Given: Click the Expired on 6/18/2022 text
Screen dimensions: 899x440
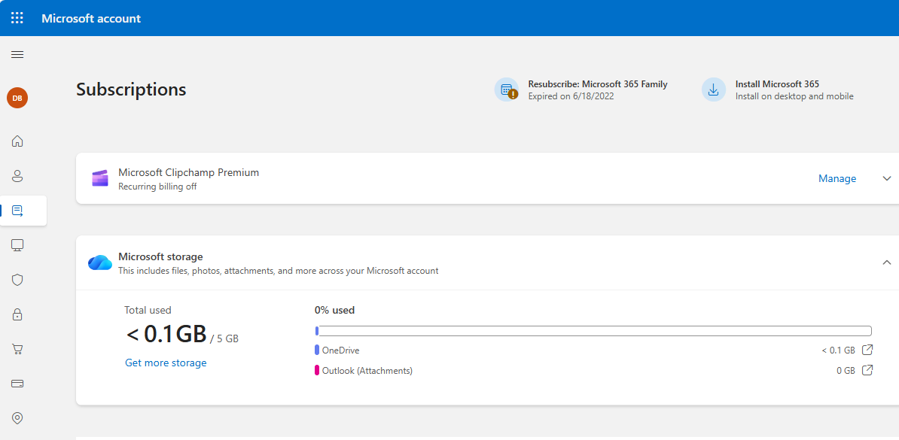Looking at the screenshot, I should [571, 96].
